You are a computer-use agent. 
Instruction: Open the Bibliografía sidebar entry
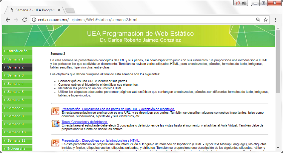[x=17, y=149]
